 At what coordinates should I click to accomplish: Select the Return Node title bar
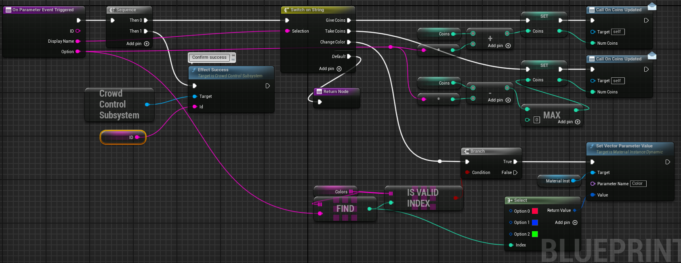[x=336, y=91]
